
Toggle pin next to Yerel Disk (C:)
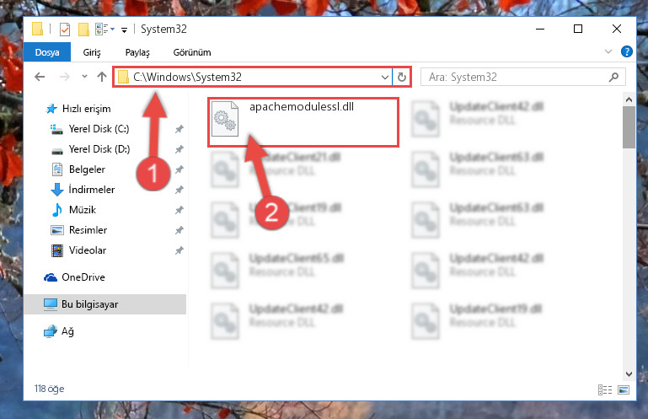pos(179,129)
